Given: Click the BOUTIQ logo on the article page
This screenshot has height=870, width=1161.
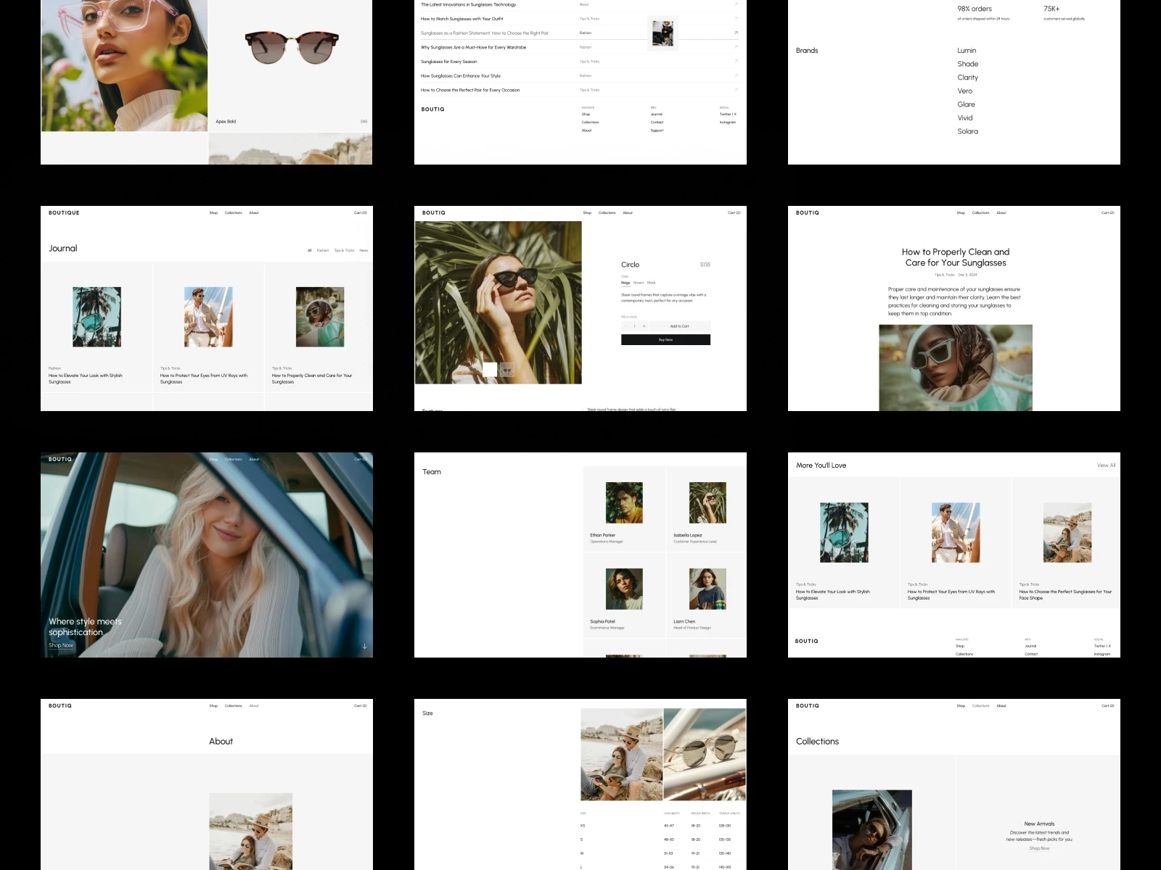Looking at the screenshot, I should coord(808,212).
